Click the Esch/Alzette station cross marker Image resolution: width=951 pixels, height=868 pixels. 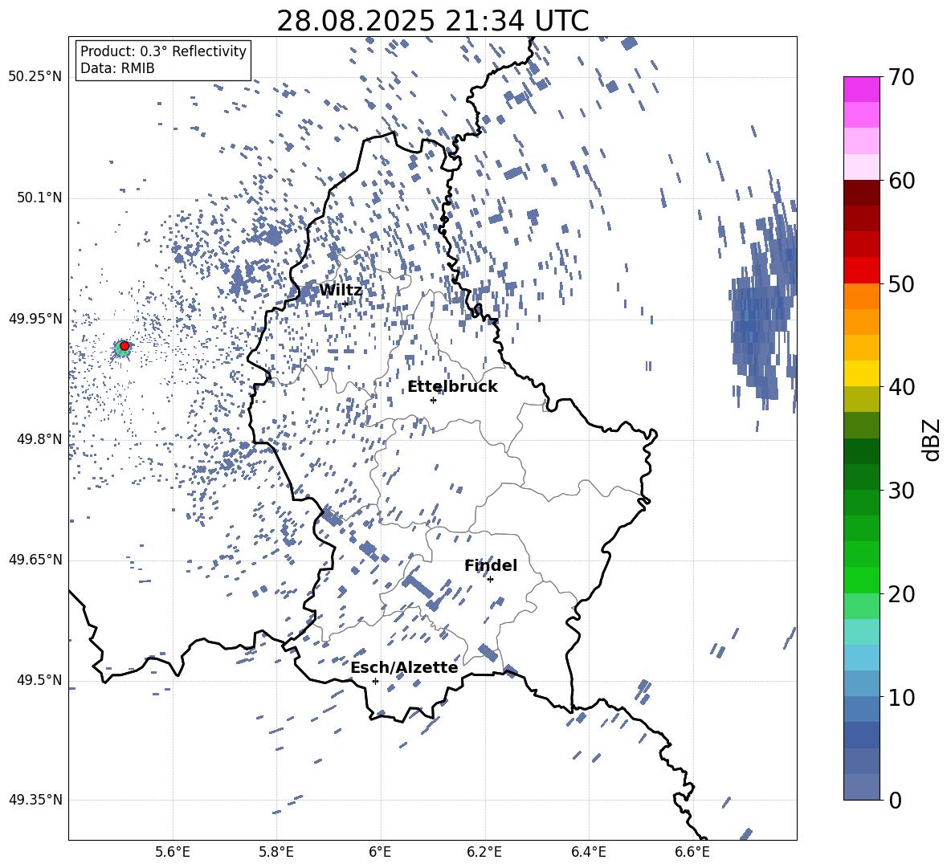[375, 681]
